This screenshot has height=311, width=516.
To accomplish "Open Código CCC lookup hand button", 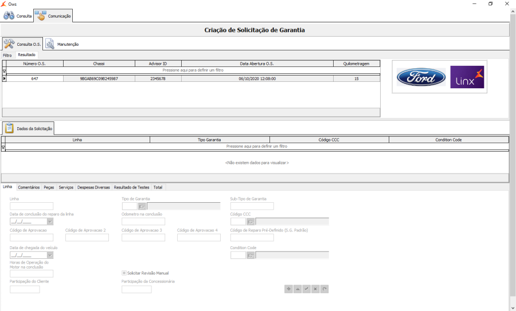I will tap(251, 222).
